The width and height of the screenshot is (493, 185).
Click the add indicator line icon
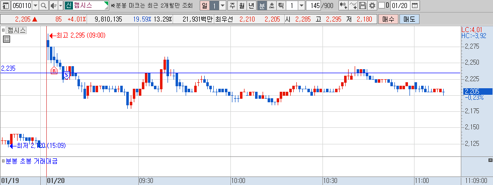click(354, 6)
